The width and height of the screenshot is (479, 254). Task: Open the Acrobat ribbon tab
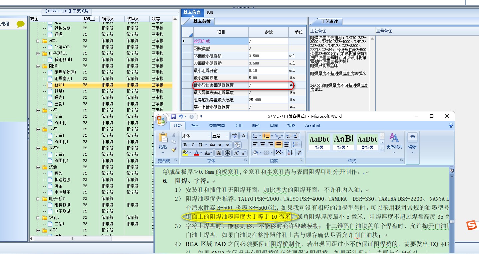pyautogui.click(x=313, y=125)
